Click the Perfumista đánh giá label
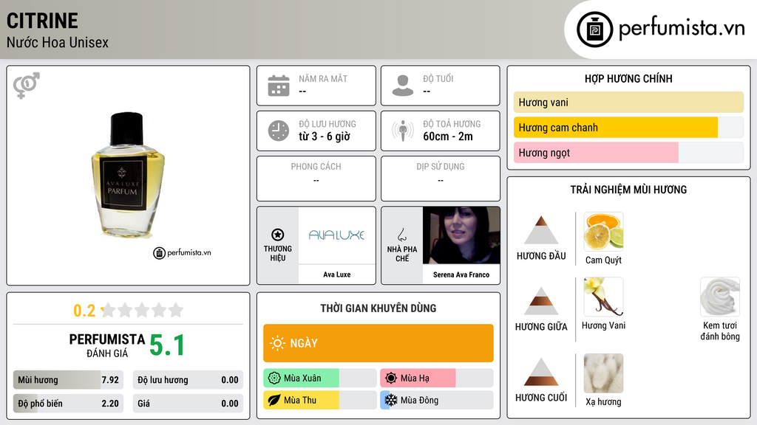 click(106, 345)
